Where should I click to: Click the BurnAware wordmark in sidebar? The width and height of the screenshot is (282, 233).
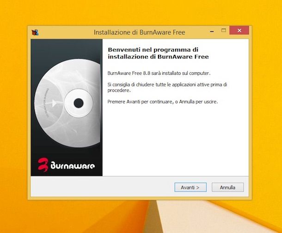[x=72, y=166]
